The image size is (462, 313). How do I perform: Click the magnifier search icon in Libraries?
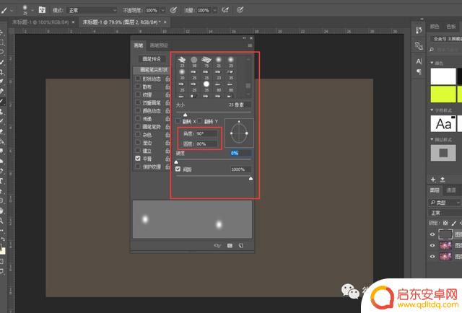click(x=432, y=50)
